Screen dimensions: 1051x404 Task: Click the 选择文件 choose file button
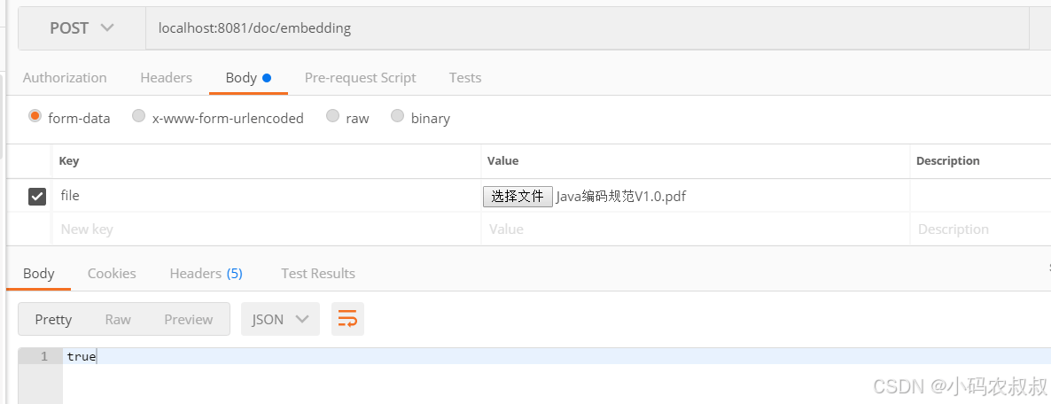518,197
